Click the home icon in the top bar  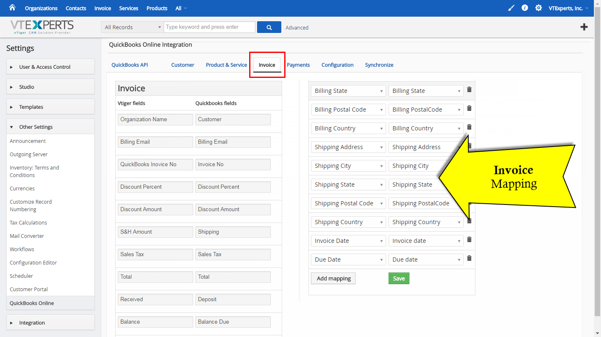coord(12,8)
